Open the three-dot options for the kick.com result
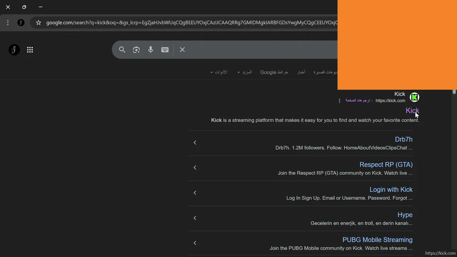Viewport: 457px width, 257px height. 340,101
